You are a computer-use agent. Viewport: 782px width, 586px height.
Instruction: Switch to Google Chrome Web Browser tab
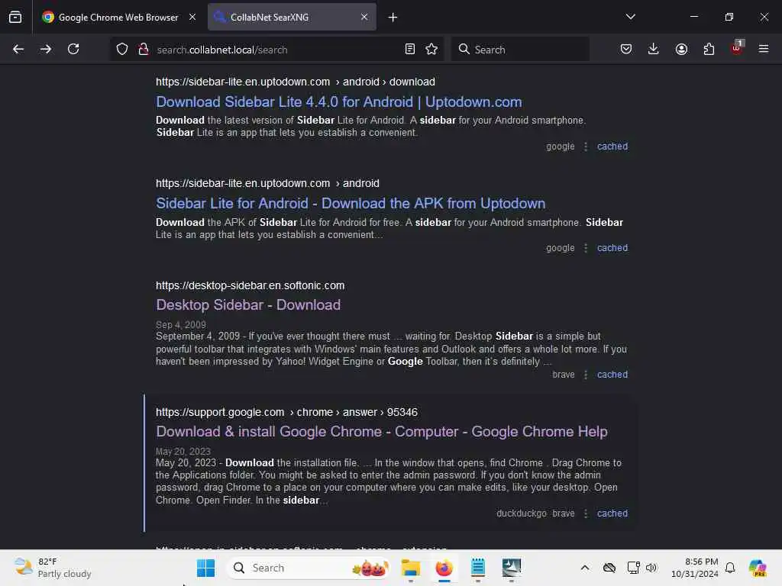[118, 17]
